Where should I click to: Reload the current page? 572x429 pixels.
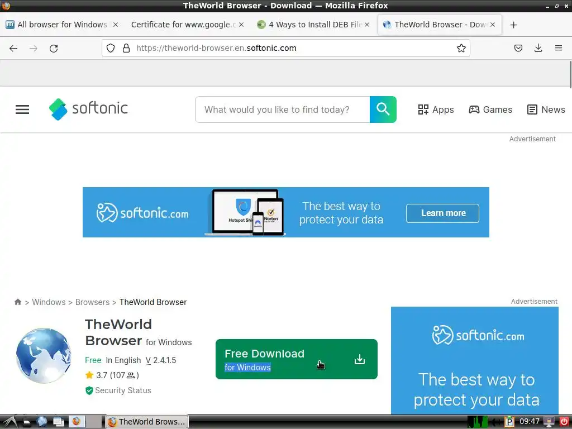[54, 48]
